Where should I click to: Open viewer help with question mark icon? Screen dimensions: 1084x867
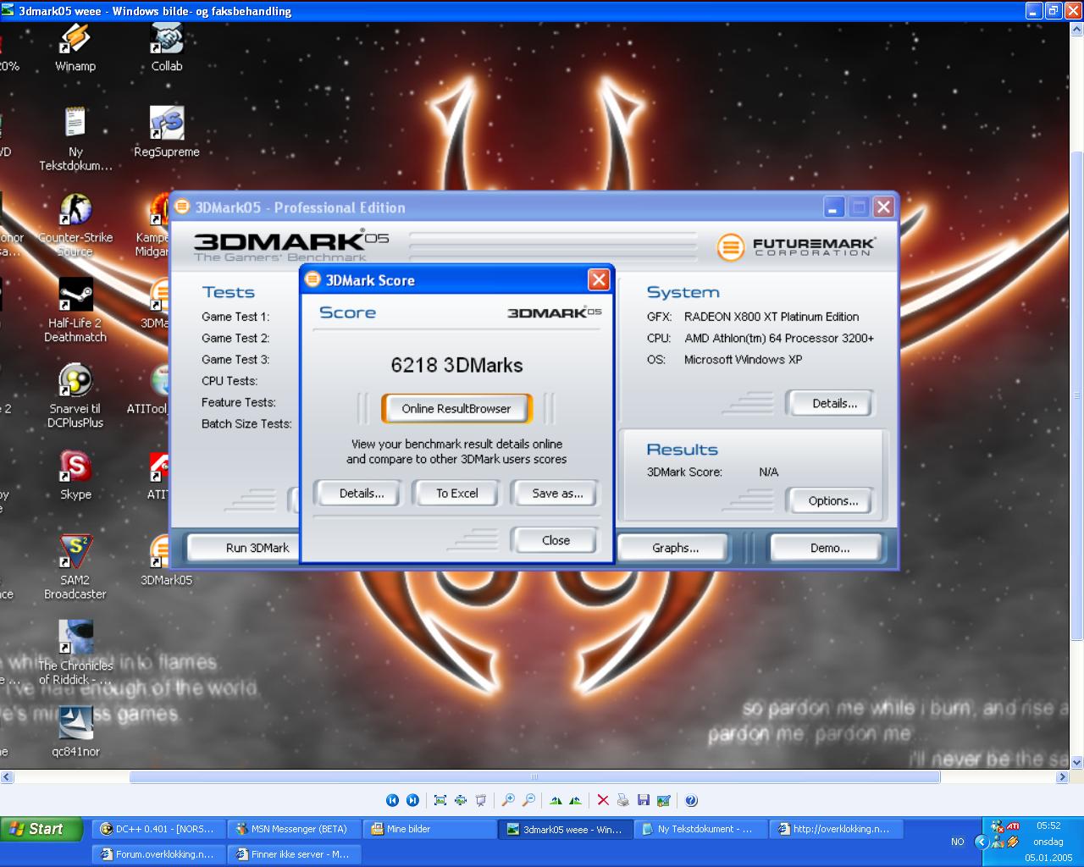(x=691, y=800)
